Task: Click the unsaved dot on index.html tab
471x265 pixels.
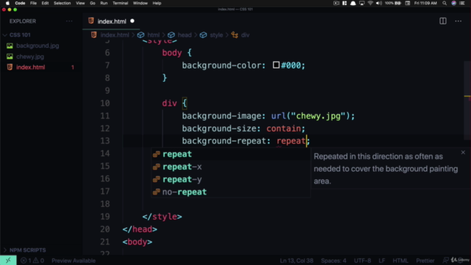Action: (x=132, y=21)
